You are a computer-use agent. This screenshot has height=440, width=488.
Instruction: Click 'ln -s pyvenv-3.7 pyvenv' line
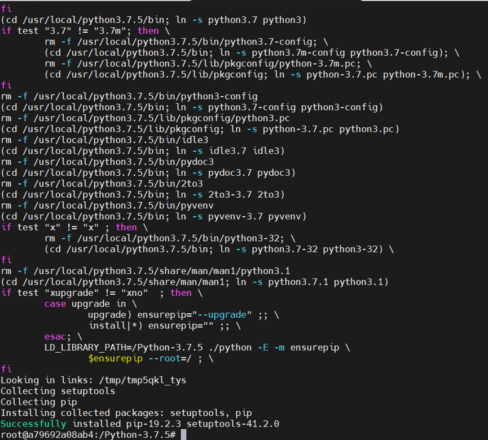(x=154, y=216)
